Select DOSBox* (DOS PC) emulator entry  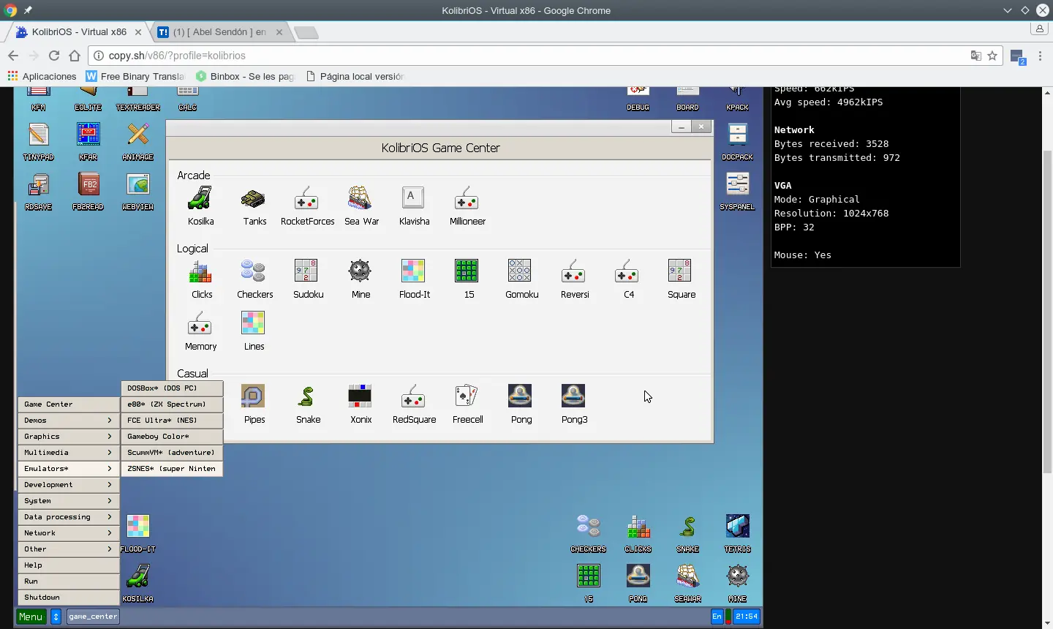click(x=172, y=388)
